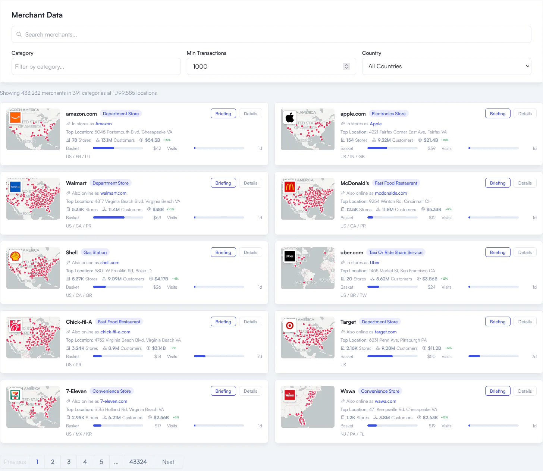Click the Shell logo icon
Viewport: 543px width, 471px height.
[x=15, y=256]
